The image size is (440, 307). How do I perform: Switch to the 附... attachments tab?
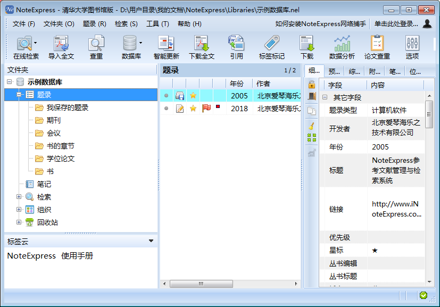click(x=375, y=71)
